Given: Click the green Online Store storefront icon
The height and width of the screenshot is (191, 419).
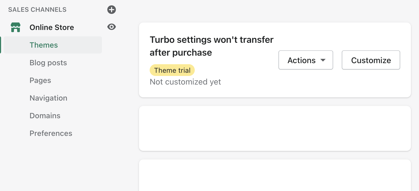Looking at the screenshot, I should 16,27.
